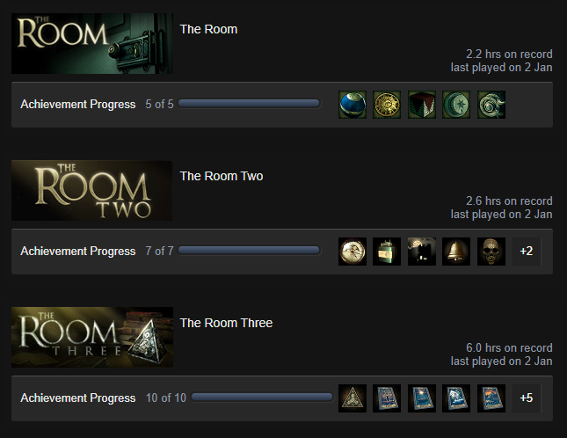Click the green lantern achievement icon
The width and height of the screenshot is (567, 438).
387,252
